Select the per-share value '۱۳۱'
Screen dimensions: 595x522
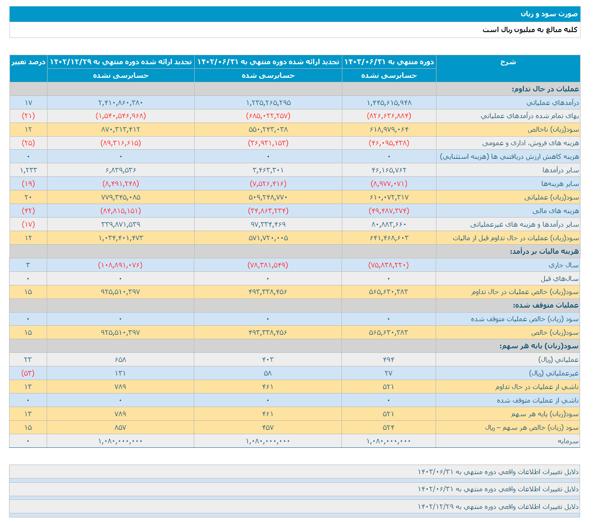[120, 373]
